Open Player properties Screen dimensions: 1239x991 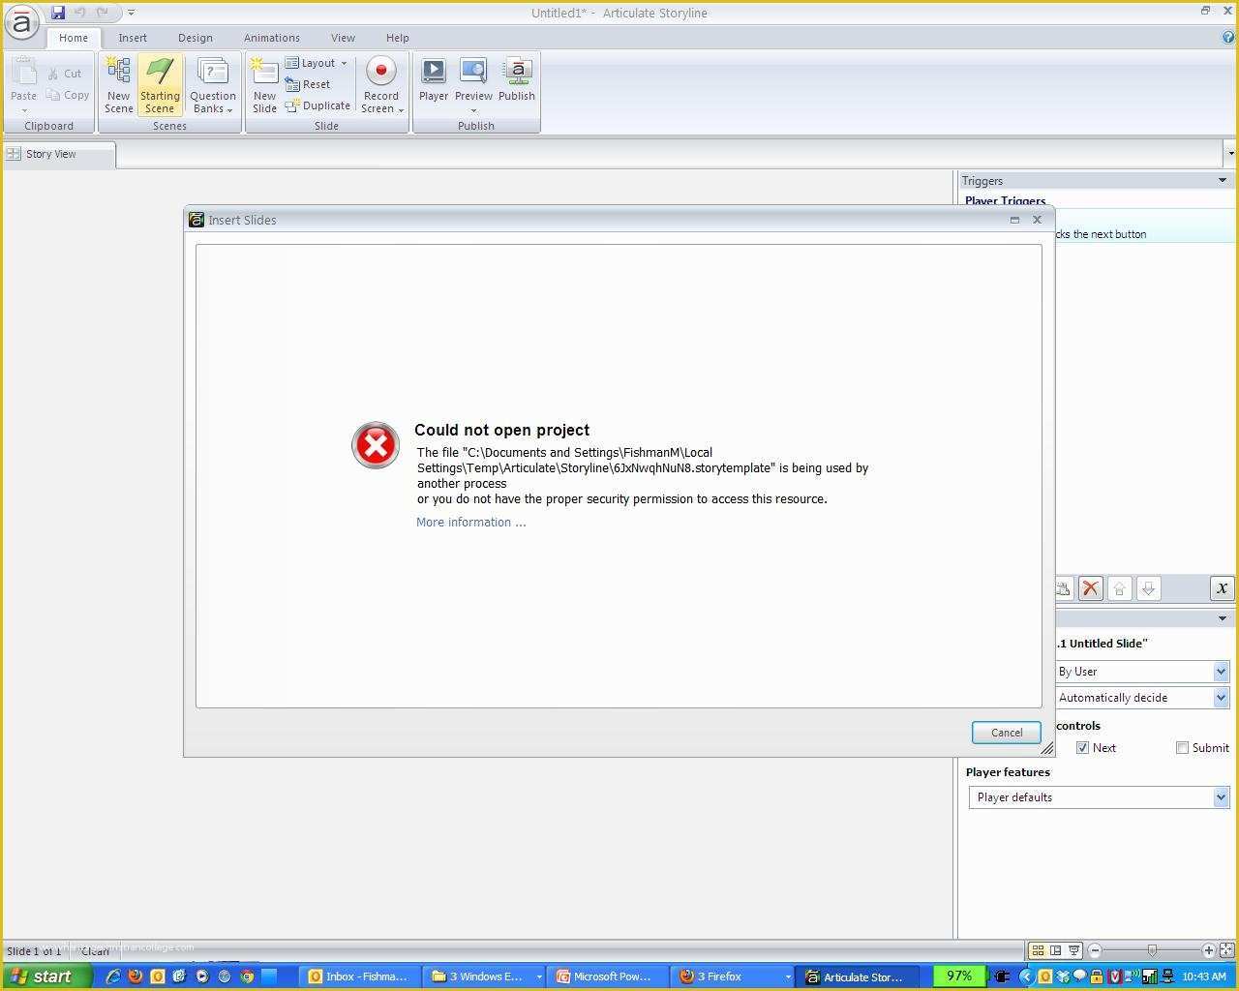tap(434, 79)
